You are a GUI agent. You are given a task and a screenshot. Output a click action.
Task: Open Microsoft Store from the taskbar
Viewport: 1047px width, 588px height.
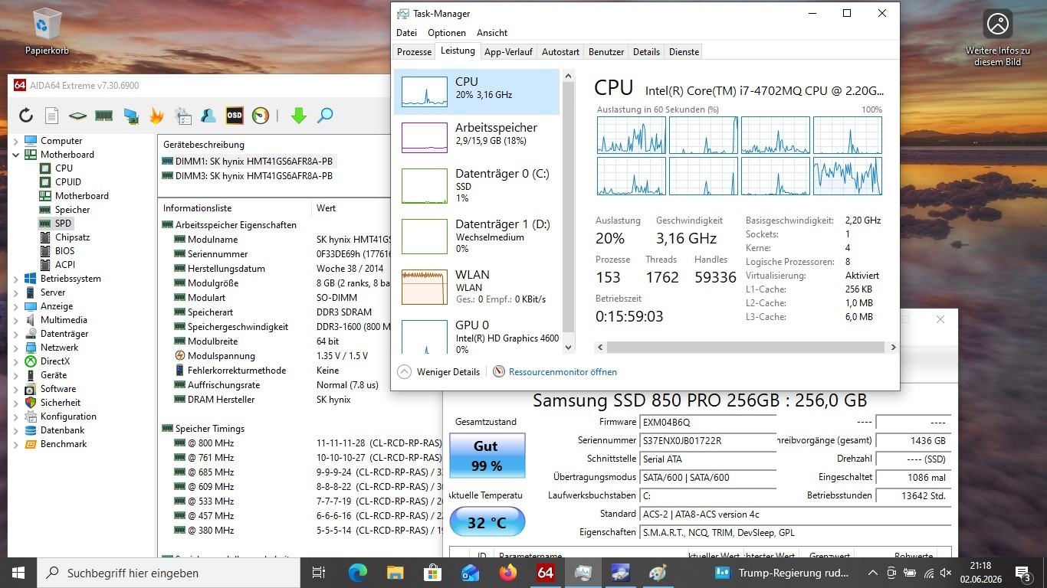click(x=432, y=573)
